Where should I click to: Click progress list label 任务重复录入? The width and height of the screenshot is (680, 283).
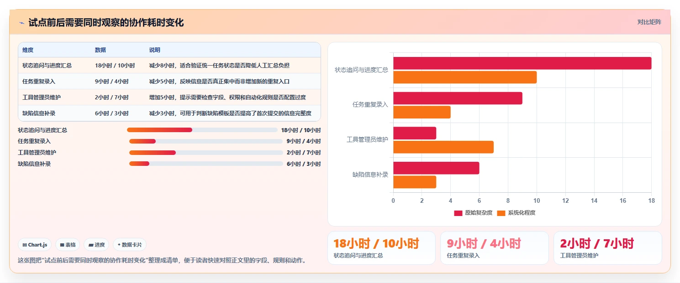tap(34, 141)
